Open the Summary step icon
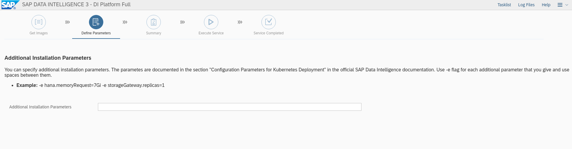 tap(154, 22)
